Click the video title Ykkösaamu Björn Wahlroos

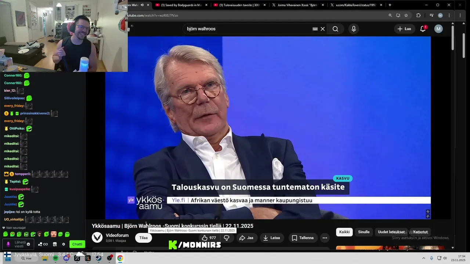[x=173, y=226]
